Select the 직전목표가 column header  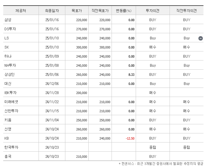100,11
